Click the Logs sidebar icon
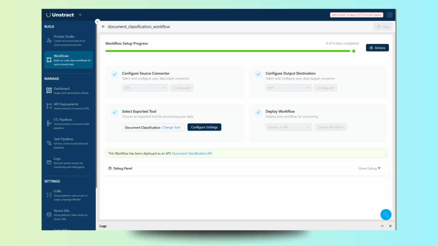The height and width of the screenshot is (246, 438). (x=49, y=162)
